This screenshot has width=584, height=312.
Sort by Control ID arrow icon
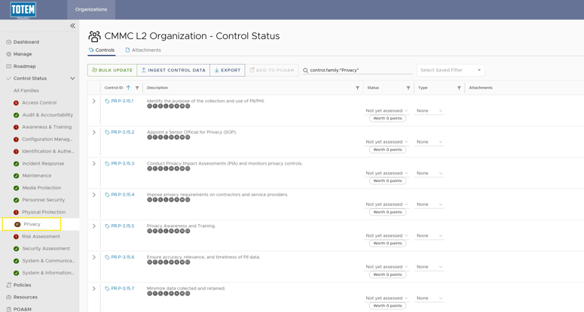point(128,88)
